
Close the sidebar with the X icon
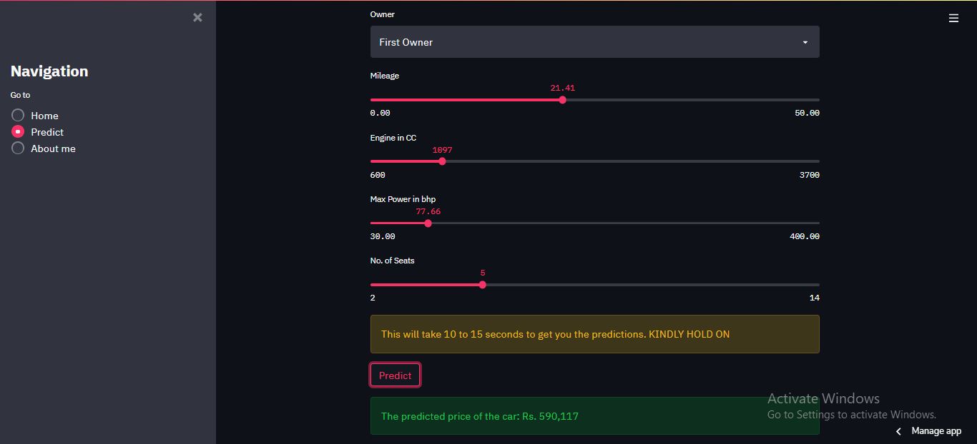[x=197, y=17]
